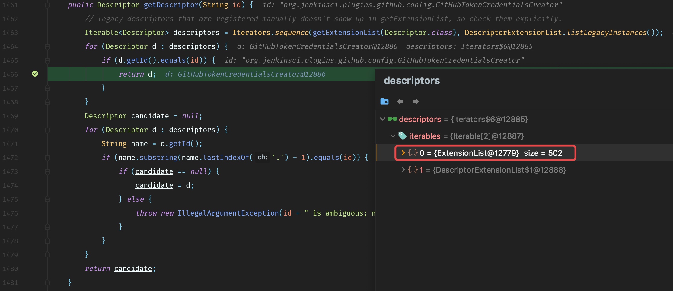Collapse the descriptors root node

point(383,119)
